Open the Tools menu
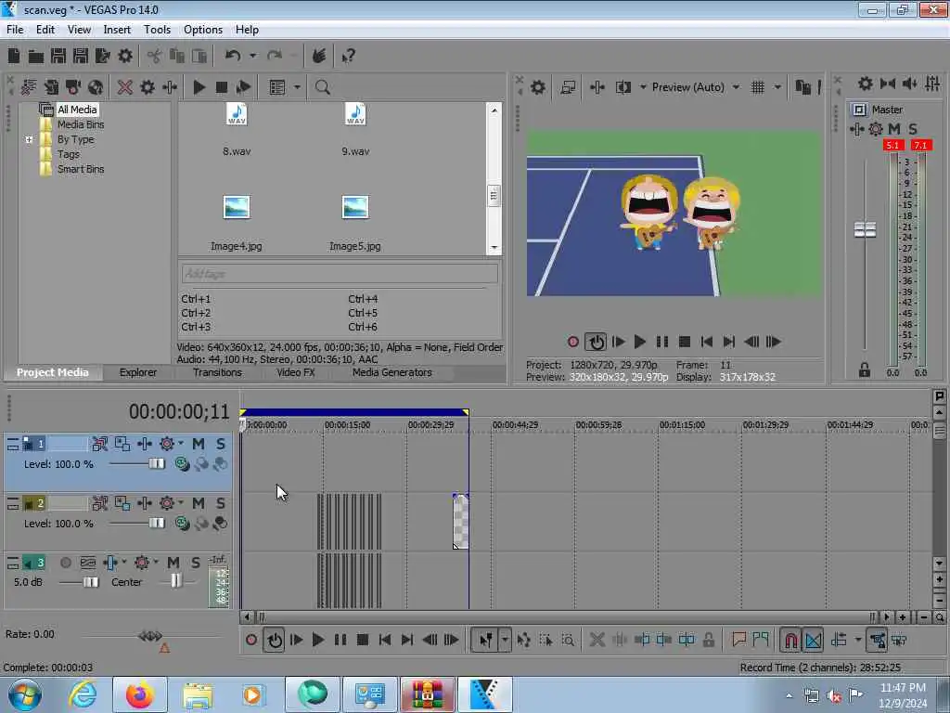950x713 pixels. 157,30
